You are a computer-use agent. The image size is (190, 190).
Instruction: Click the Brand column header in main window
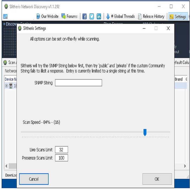[x=179, y=79]
